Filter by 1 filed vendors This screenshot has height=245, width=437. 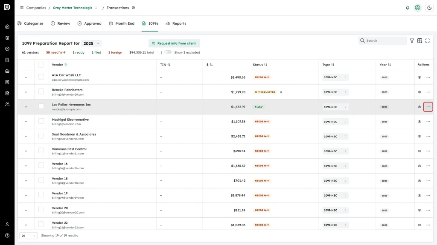[96, 52]
